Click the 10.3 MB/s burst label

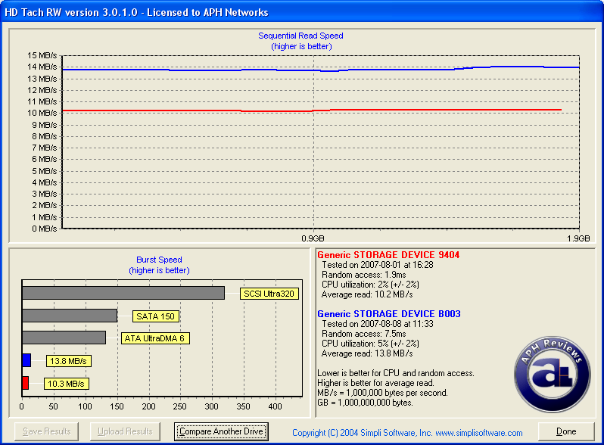(x=67, y=384)
